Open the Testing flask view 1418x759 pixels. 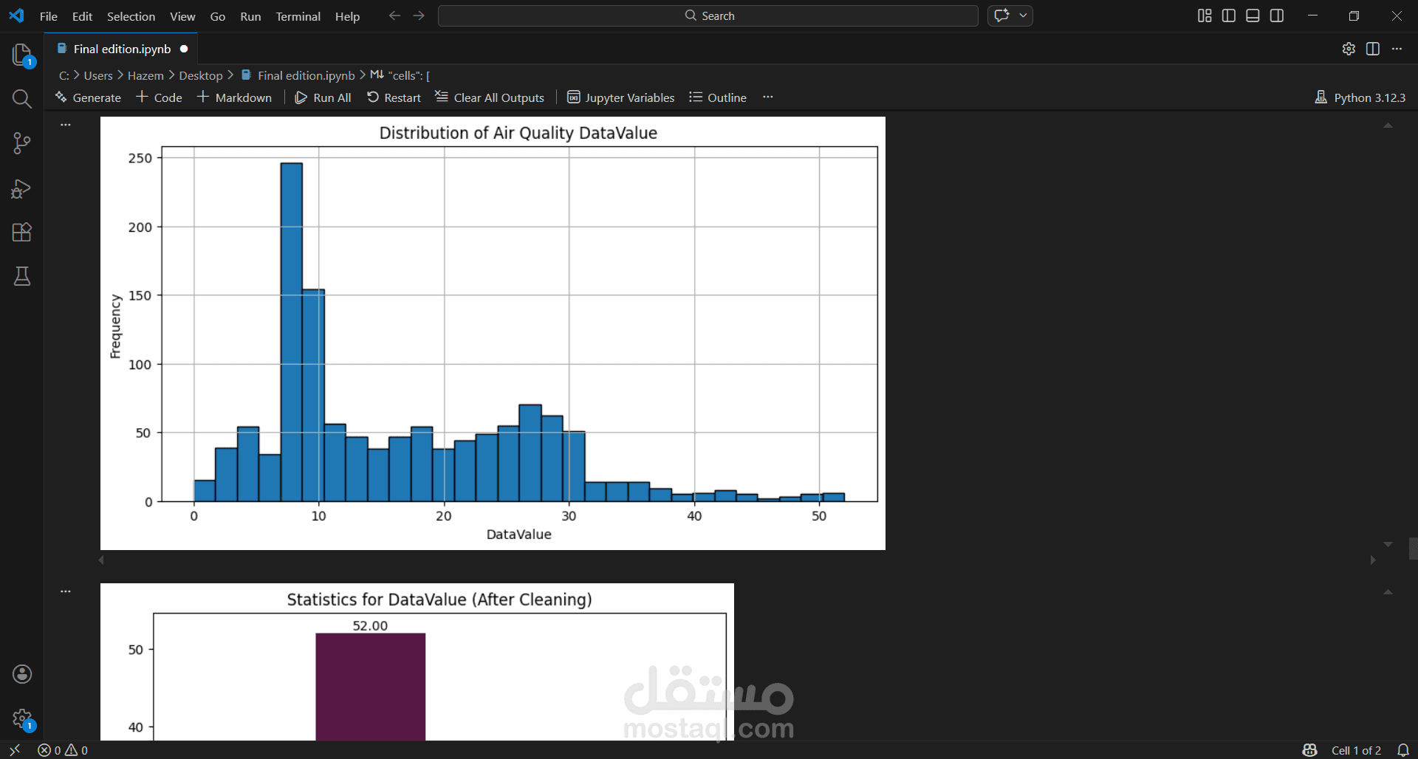[22, 277]
